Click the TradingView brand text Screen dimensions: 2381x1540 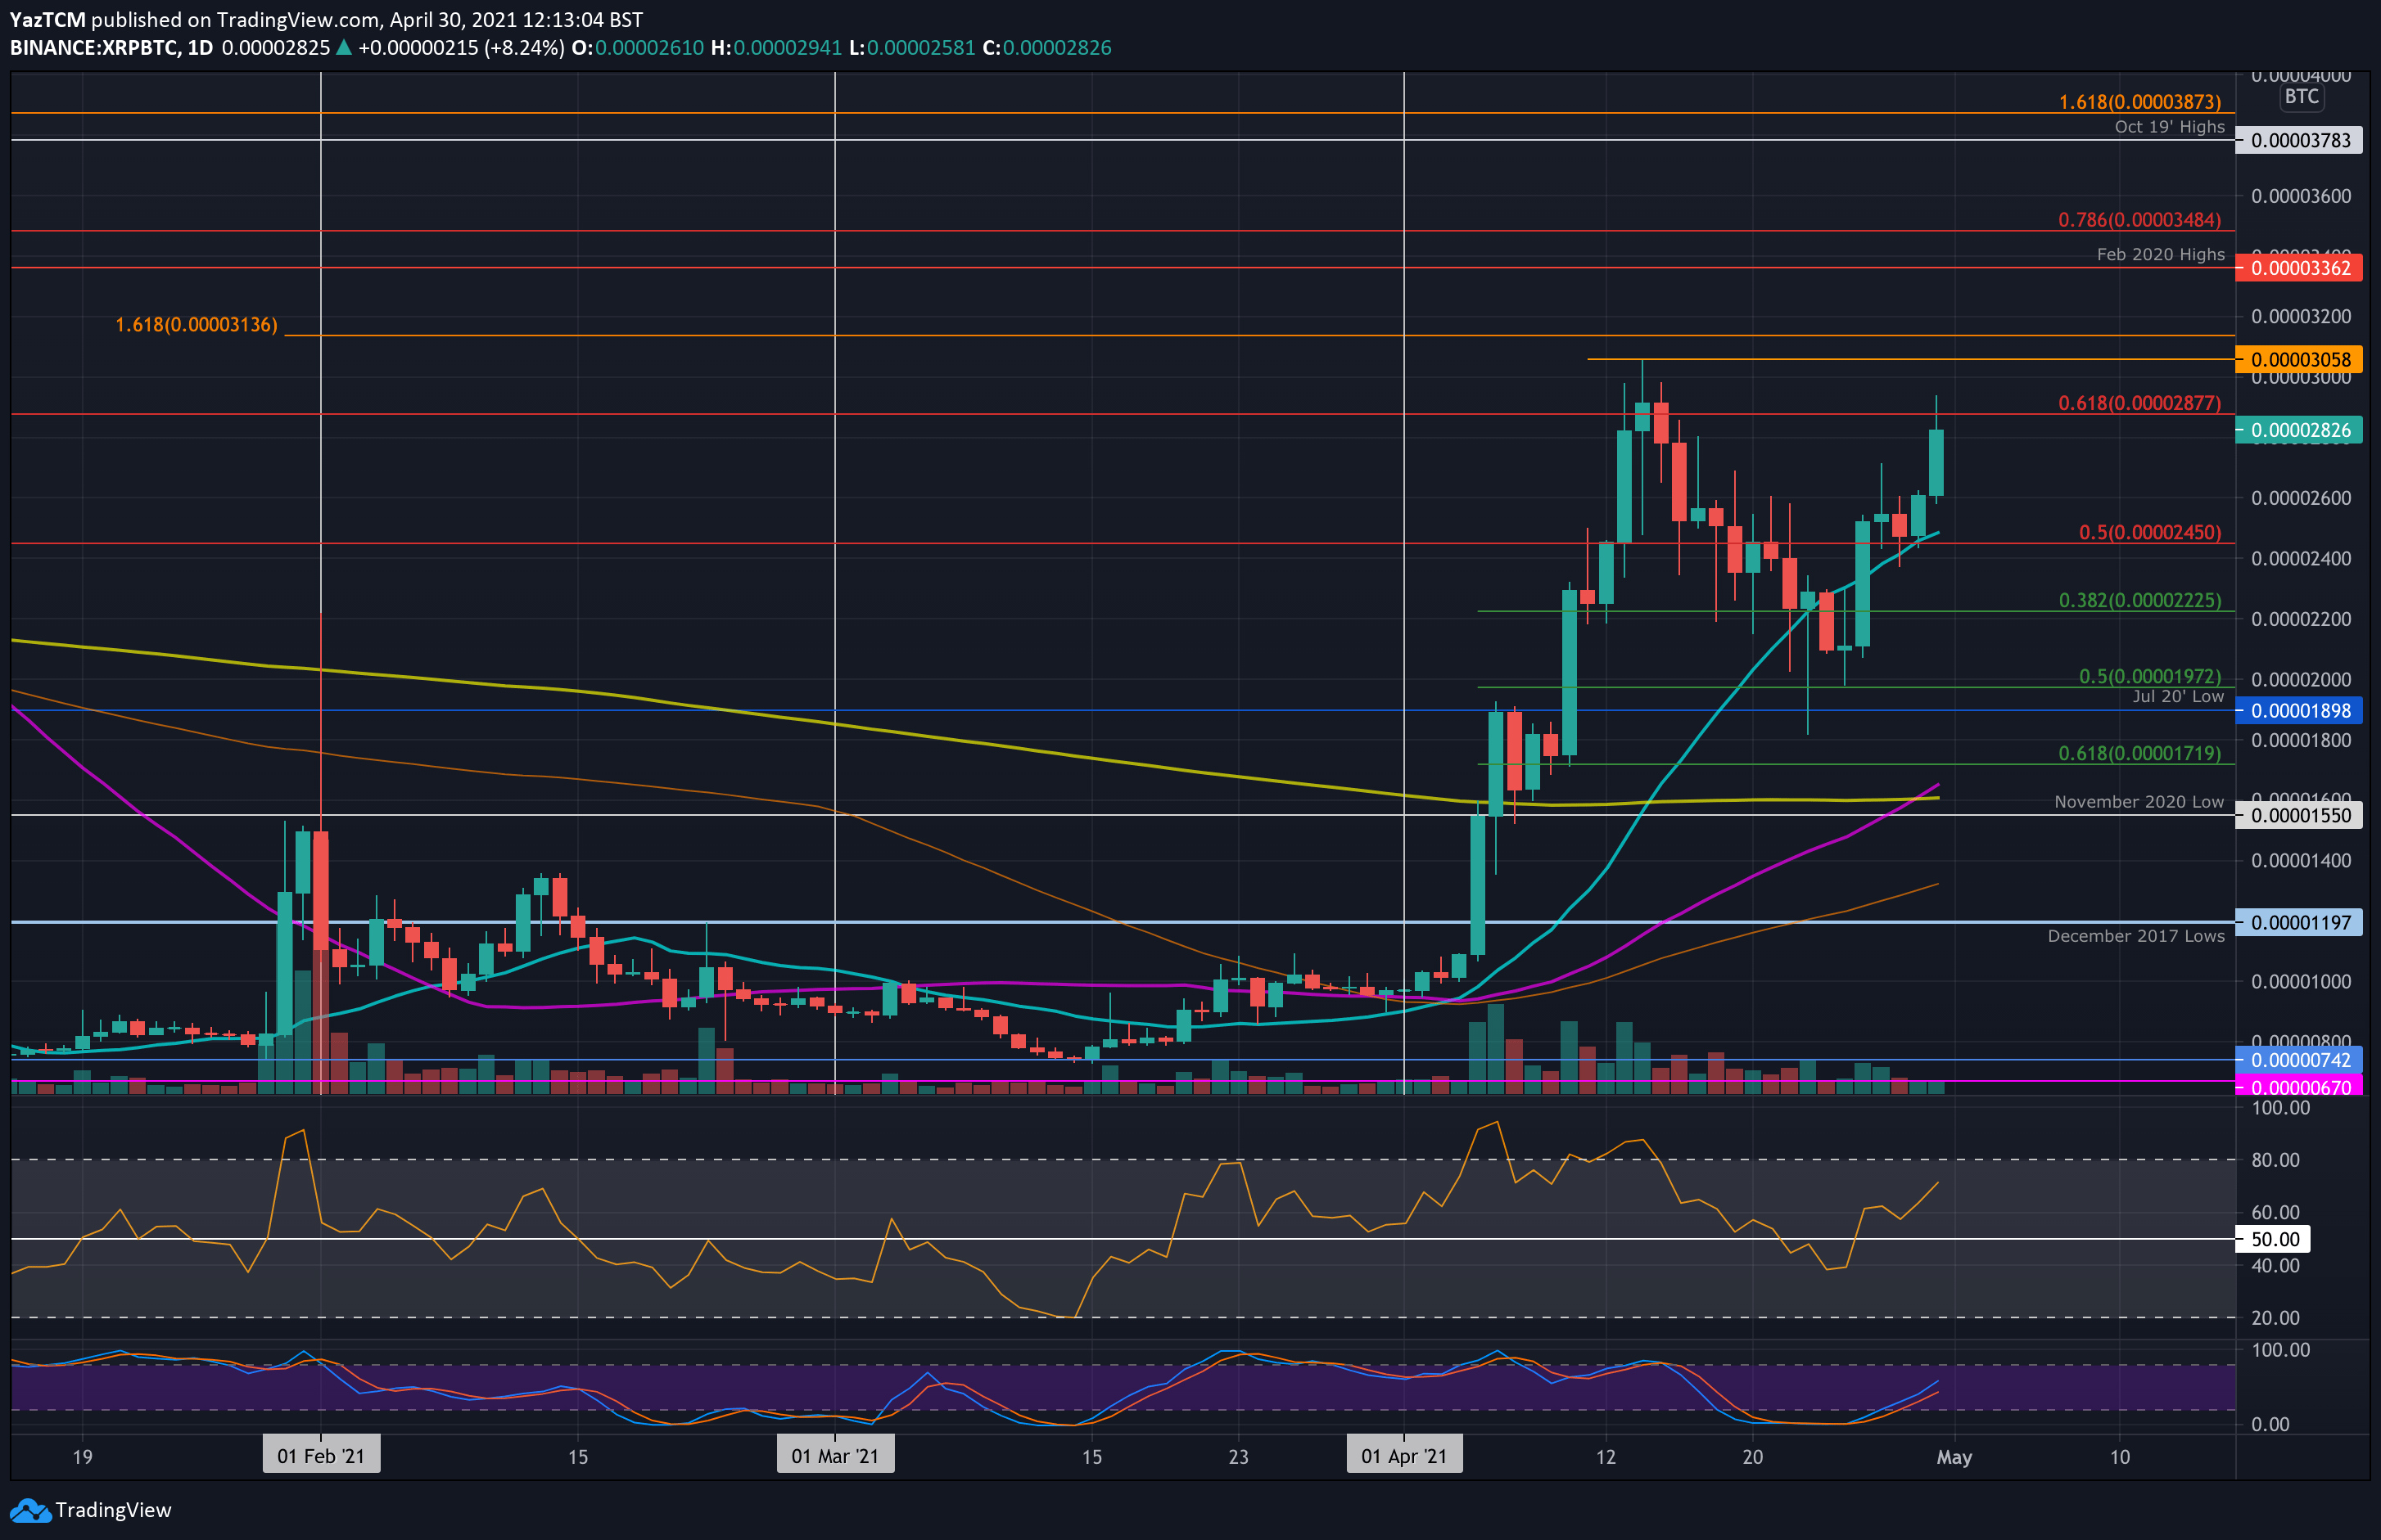point(113,1510)
